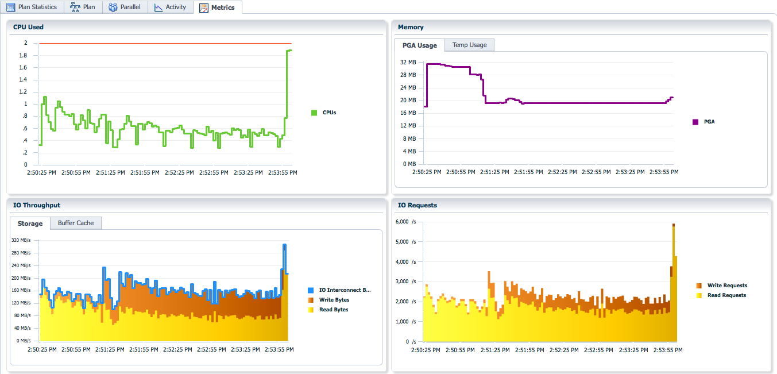Click the Activity line chart icon
Image resolution: width=777 pixels, height=374 pixels.
point(159,7)
